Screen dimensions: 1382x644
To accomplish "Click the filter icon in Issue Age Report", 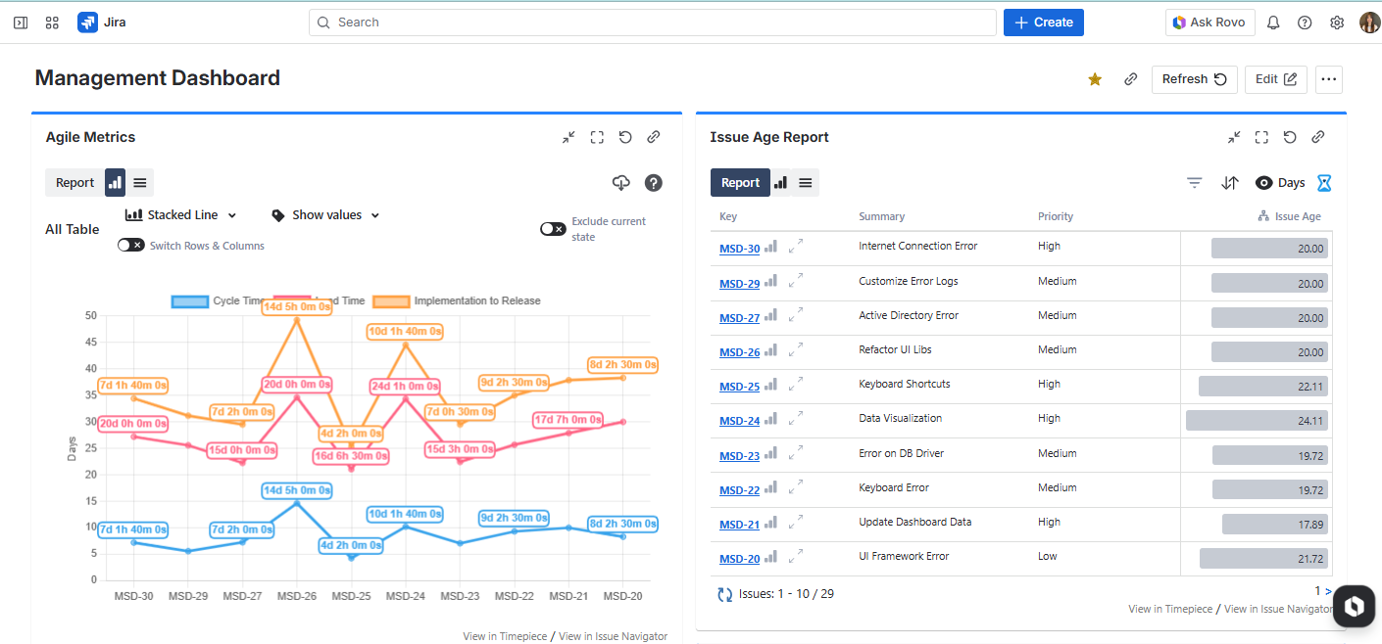I will coord(1194,183).
